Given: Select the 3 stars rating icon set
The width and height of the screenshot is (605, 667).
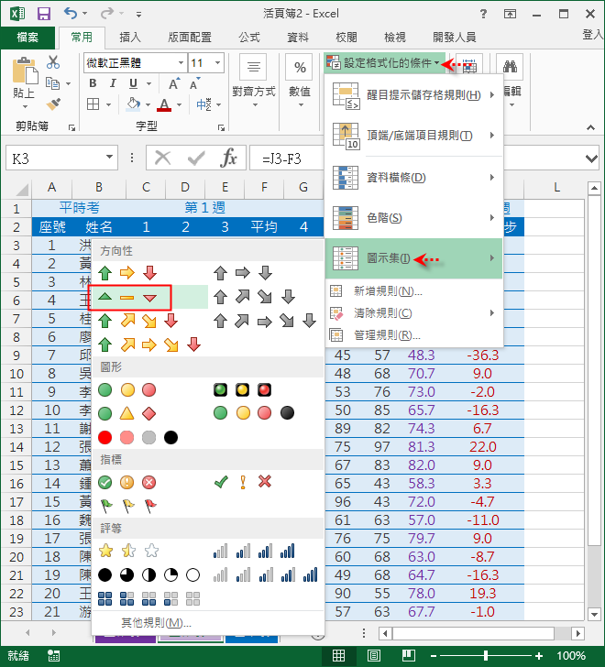Looking at the screenshot, I should pos(128,551).
